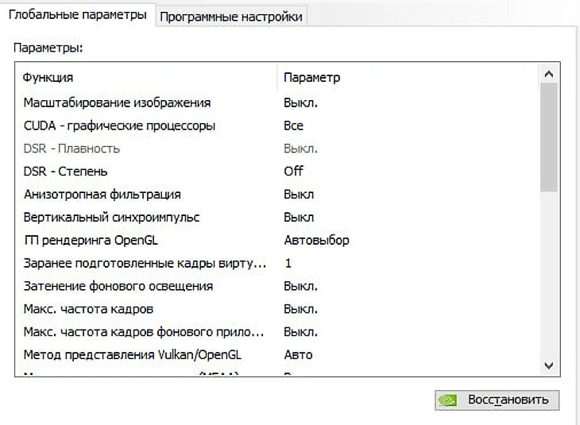Open DSR - Степень Off value
Image resolution: width=580 pixels, height=425 pixels.
click(293, 171)
